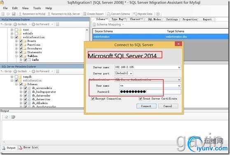Open the File menu
Viewport: 230px width, 155px height.
tap(5, 8)
